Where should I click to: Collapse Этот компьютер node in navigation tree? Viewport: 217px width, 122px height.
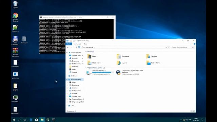[67, 80]
